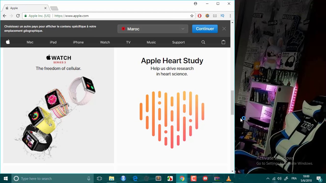Image resolution: width=326 pixels, height=183 pixels.
Task: Open a new tab button
Action: (x=54, y=8)
